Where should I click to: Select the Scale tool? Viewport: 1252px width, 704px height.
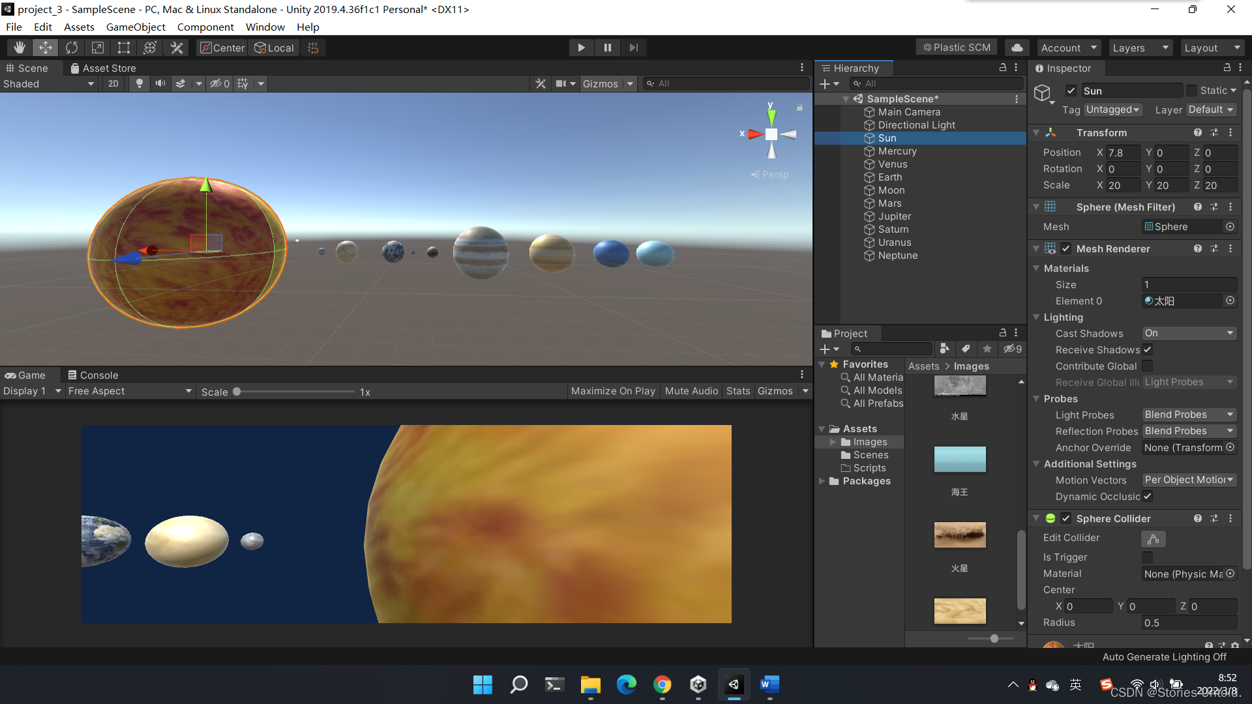tap(98, 48)
